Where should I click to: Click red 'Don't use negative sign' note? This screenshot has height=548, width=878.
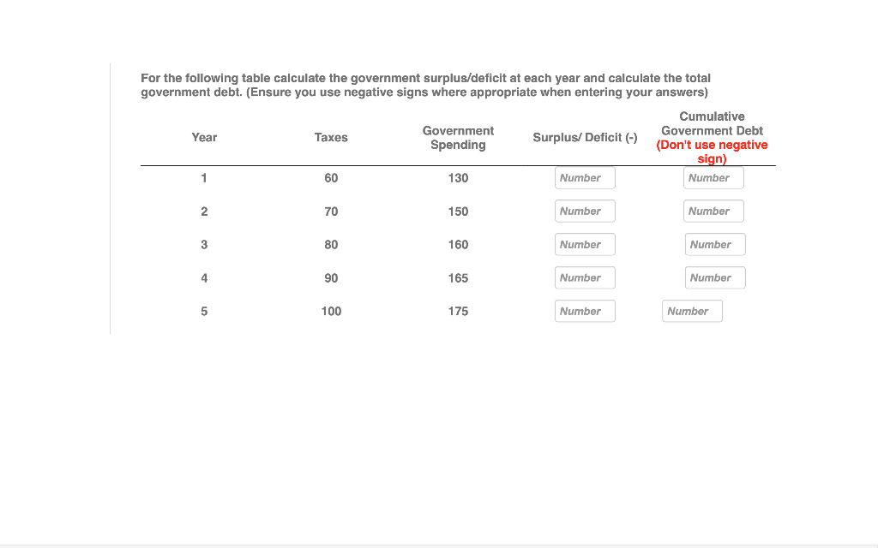click(712, 152)
